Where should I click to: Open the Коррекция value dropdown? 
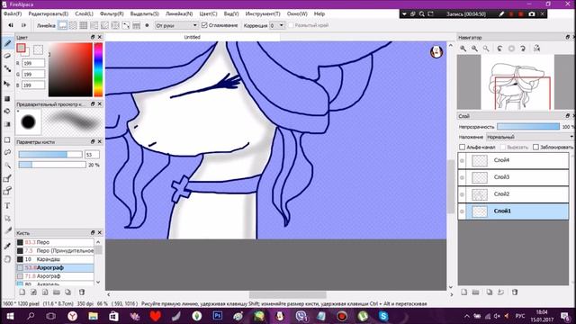(277, 25)
